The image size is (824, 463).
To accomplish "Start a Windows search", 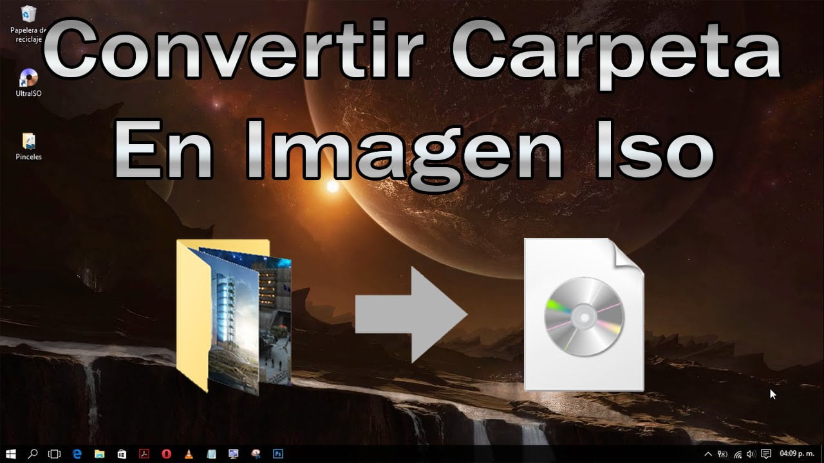I will coord(33,453).
